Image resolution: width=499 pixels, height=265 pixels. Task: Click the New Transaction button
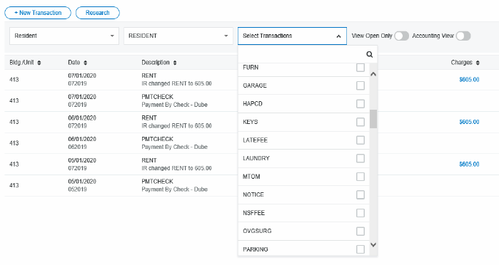(38, 13)
